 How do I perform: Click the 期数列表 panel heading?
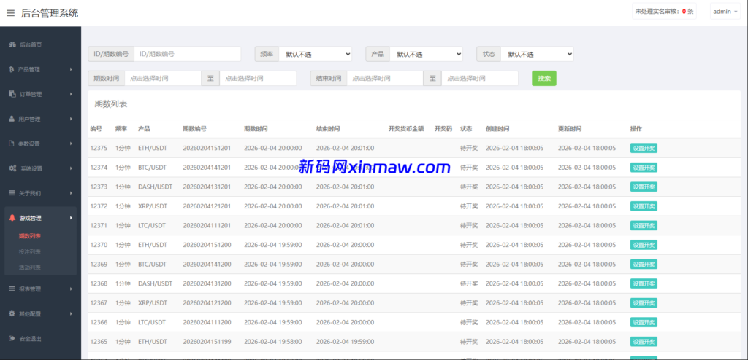[111, 104]
